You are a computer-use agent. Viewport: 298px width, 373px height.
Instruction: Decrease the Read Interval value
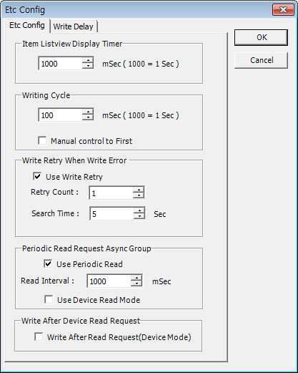(136, 284)
